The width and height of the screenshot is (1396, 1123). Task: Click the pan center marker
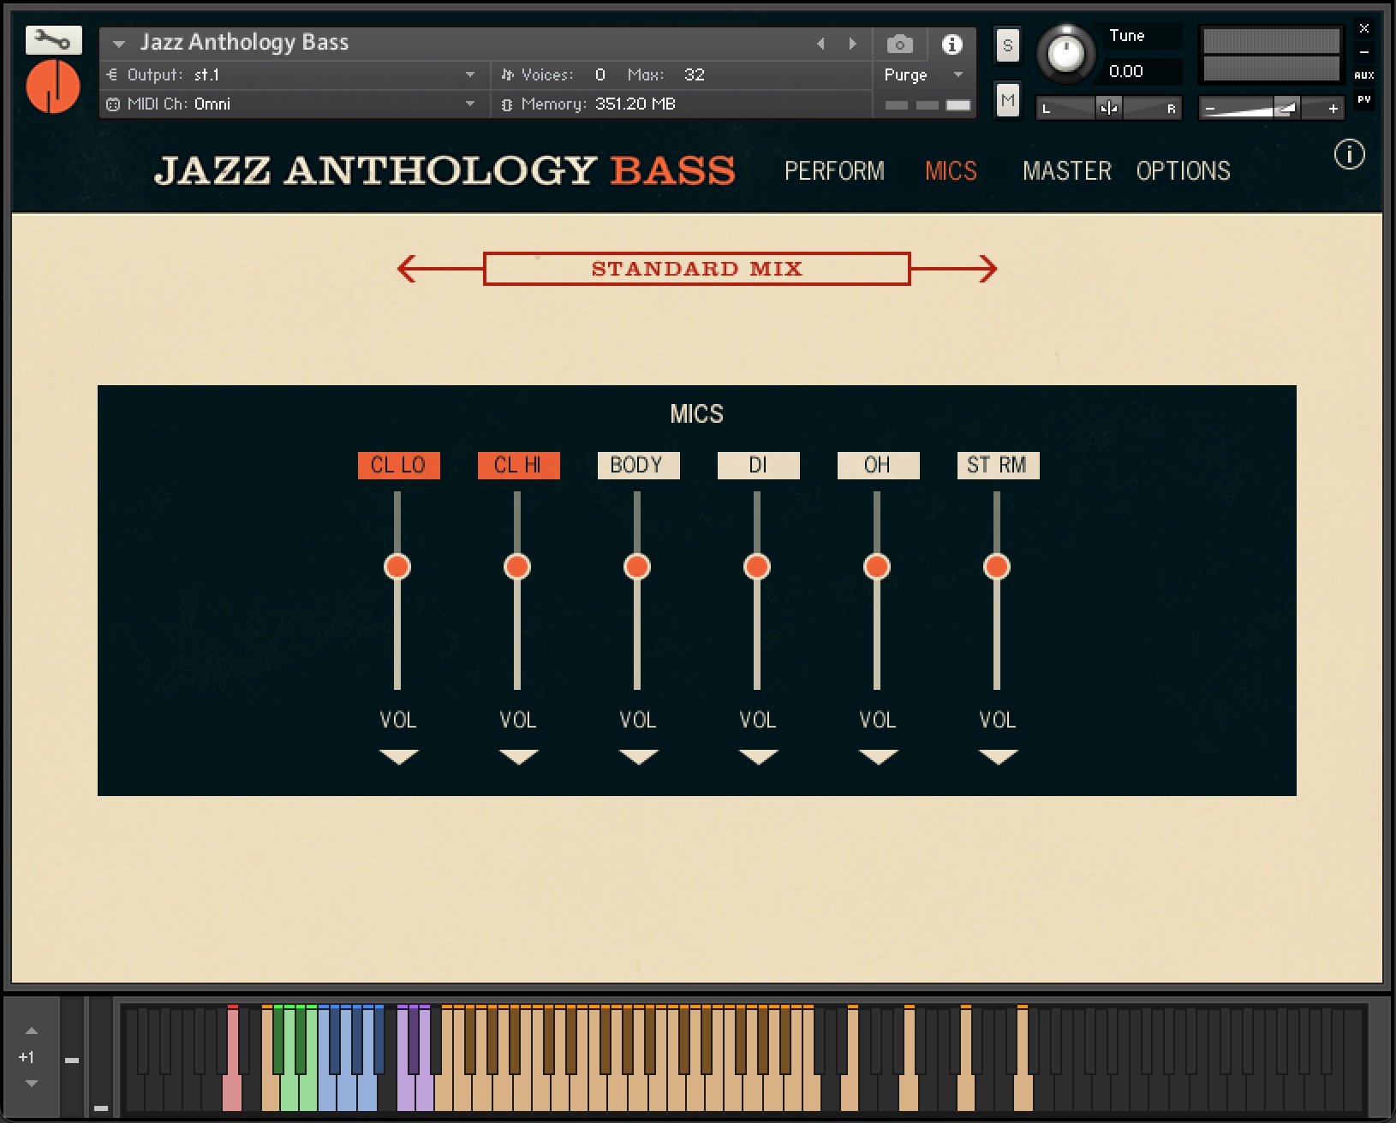pyautogui.click(x=1108, y=108)
